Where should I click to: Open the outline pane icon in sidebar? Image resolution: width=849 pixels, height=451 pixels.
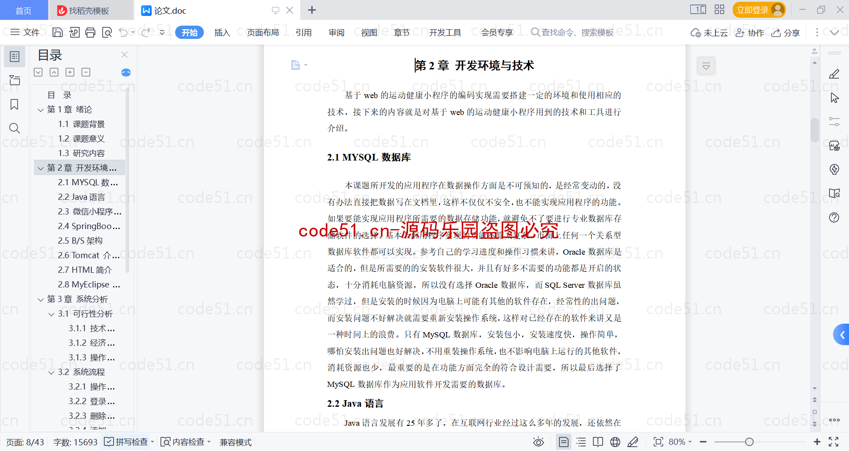(15, 57)
